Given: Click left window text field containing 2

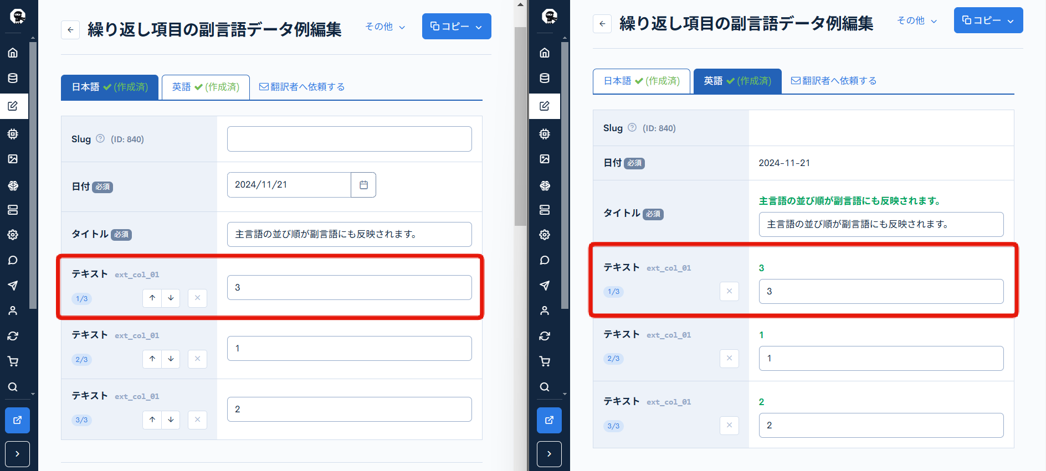Looking at the screenshot, I should (350, 409).
